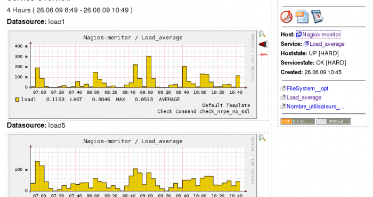Viewport: 373px width, 197px height.
Task: Click the yellow load1 legend swatch
Action: pyautogui.click(x=17, y=100)
